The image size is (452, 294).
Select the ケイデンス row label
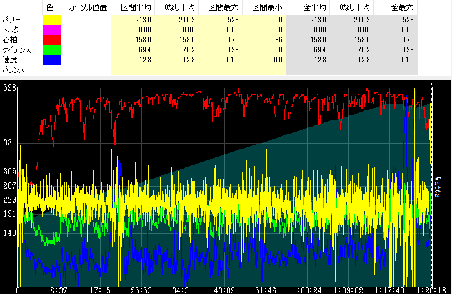click(16, 50)
